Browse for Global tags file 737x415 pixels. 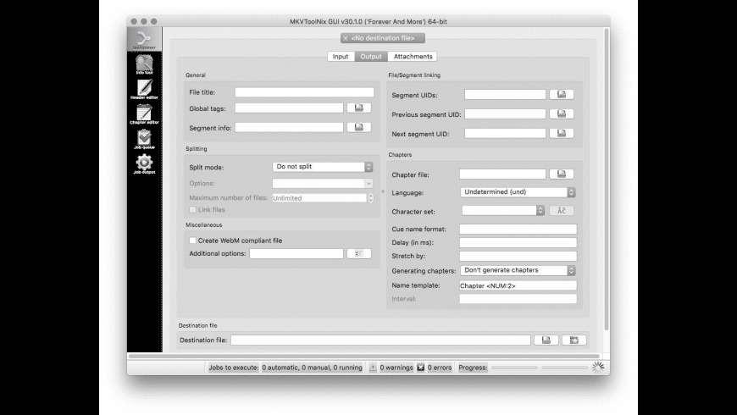(359, 108)
